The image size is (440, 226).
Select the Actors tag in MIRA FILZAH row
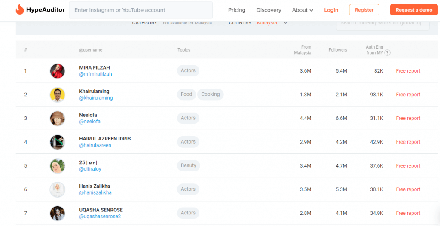[188, 71]
